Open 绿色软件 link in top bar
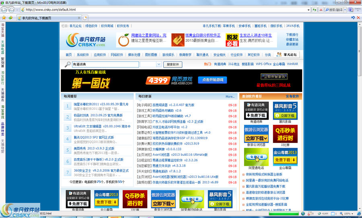362x218 pixels. [x=91, y=26]
